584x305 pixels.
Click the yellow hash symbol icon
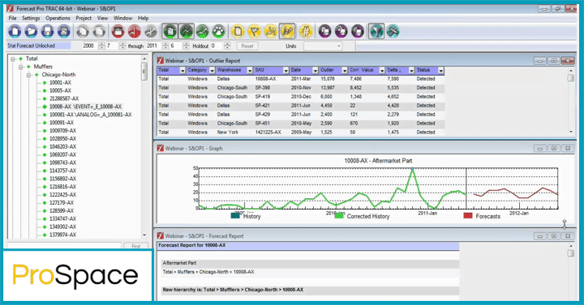pyautogui.click(x=306, y=32)
